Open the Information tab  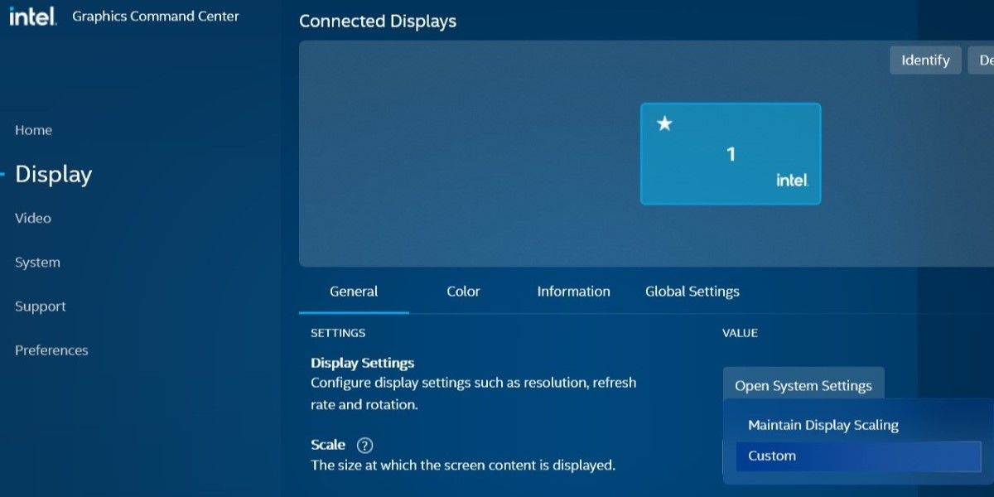(x=572, y=291)
